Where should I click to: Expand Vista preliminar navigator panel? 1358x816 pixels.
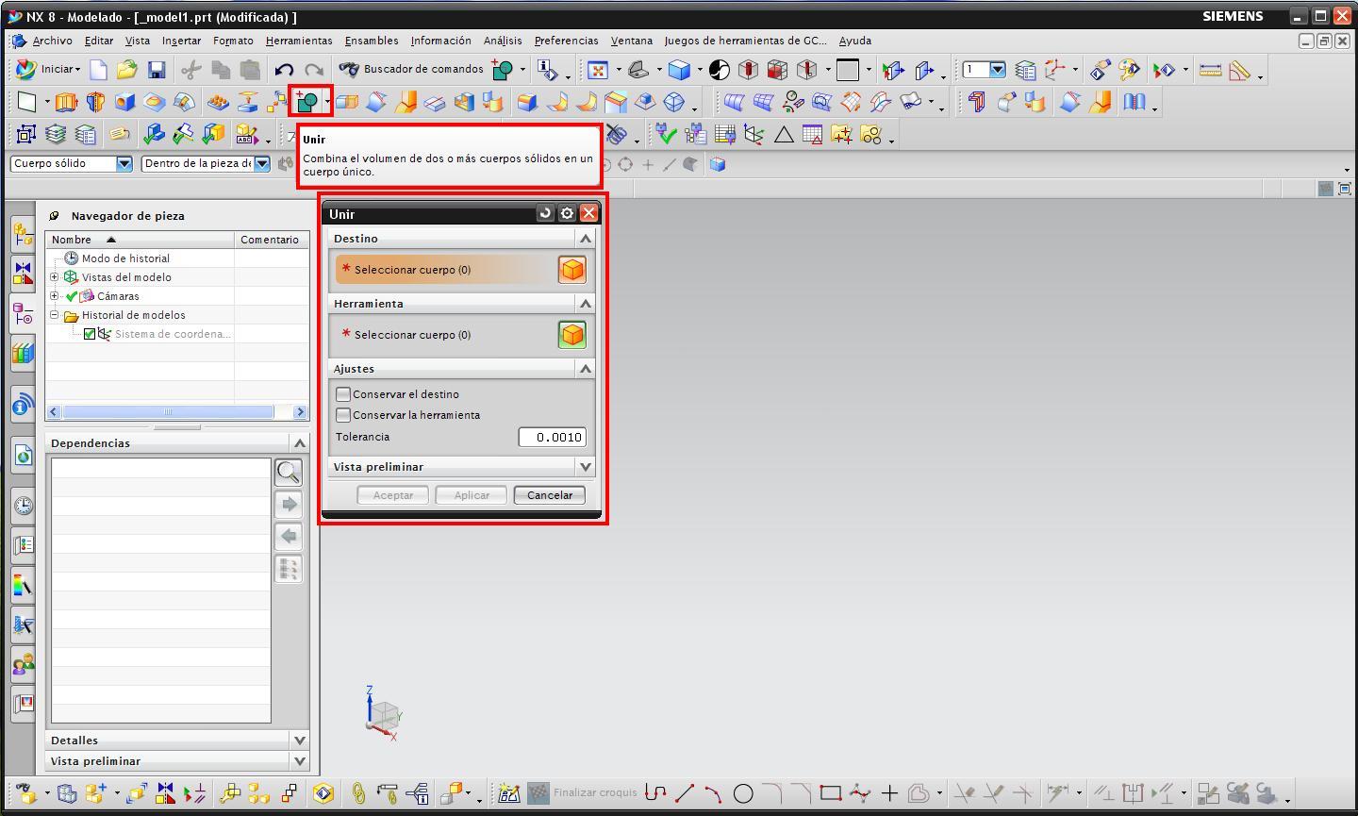(x=300, y=761)
